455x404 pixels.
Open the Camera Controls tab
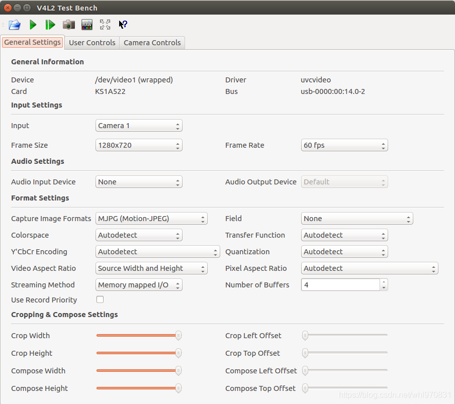pos(152,43)
